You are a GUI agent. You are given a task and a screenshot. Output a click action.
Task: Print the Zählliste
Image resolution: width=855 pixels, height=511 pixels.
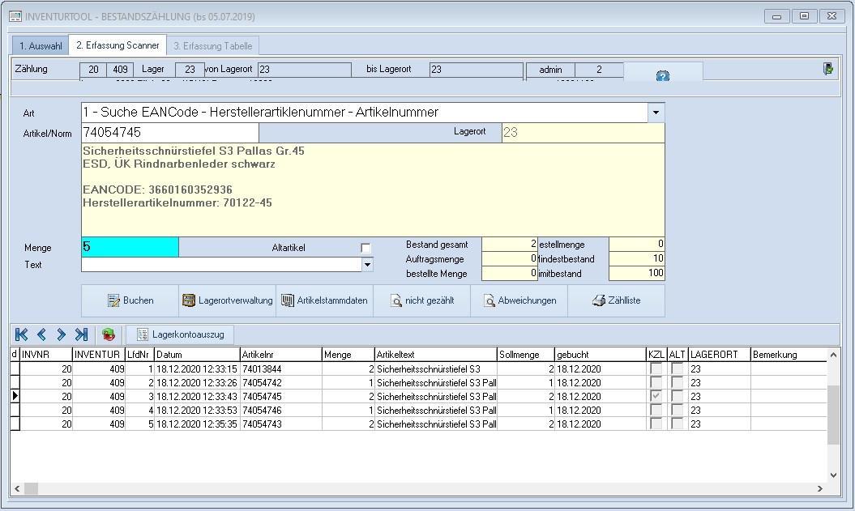coord(616,300)
